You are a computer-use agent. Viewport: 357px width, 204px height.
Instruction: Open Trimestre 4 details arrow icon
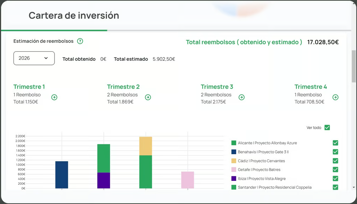click(x=336, y=97)
